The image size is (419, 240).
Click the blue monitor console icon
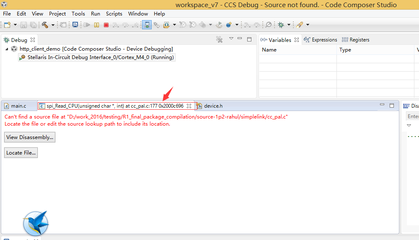point(75,25)
